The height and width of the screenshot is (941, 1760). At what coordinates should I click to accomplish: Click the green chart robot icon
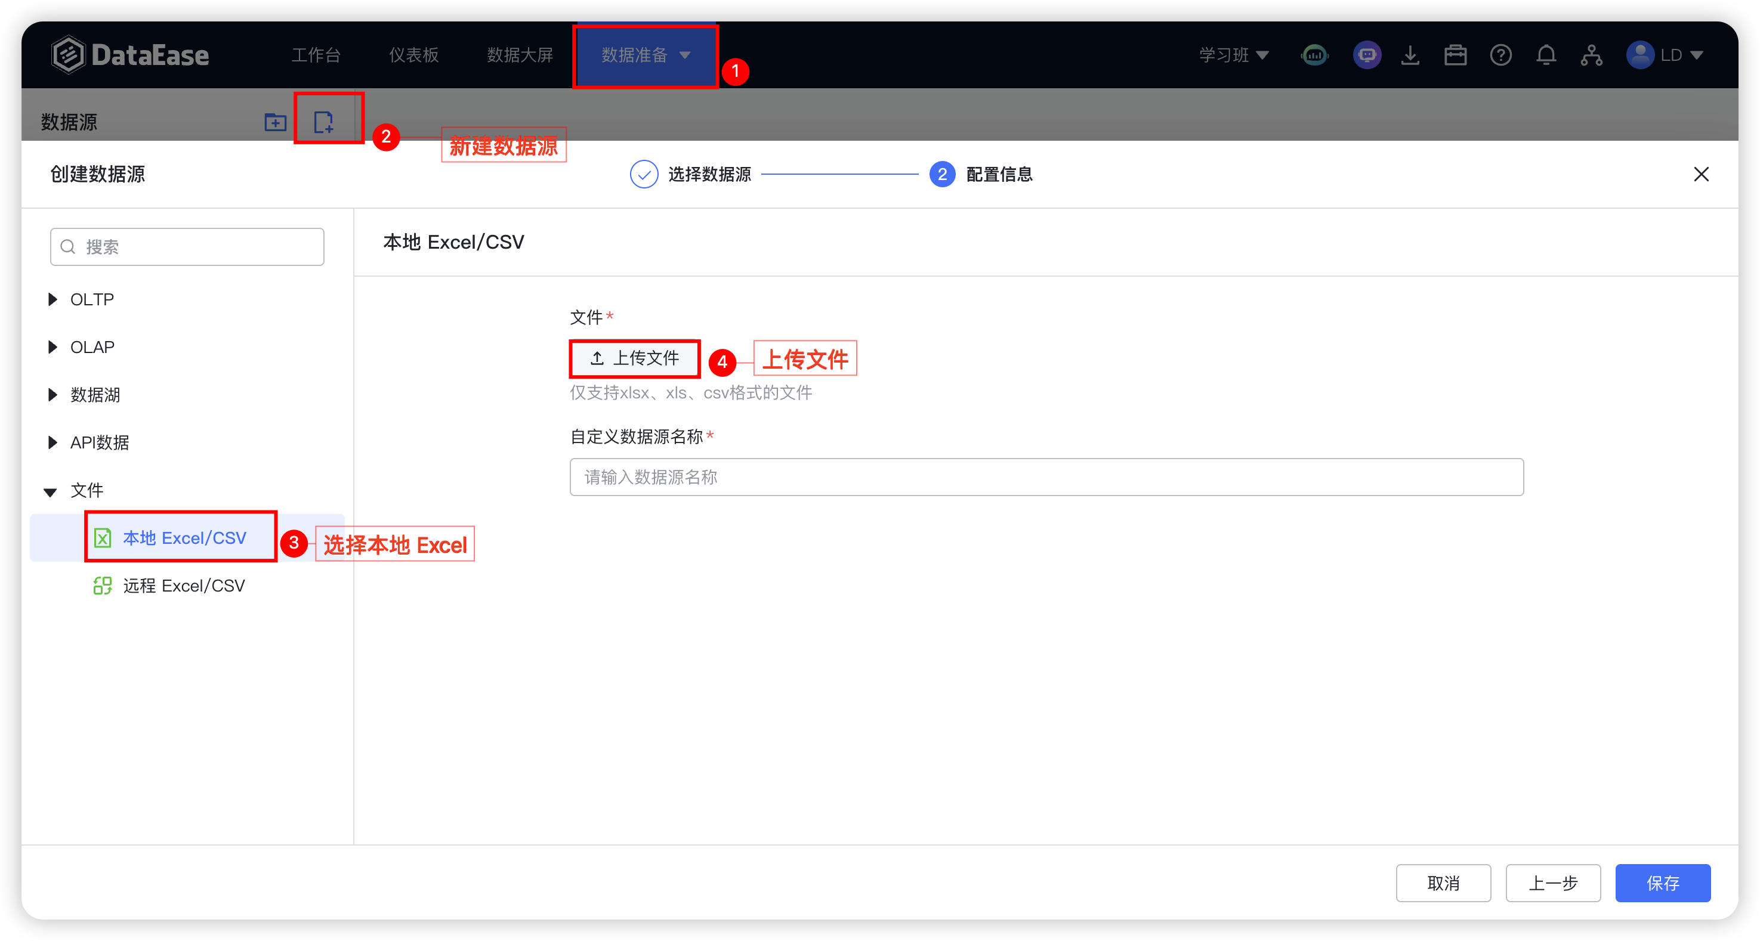click(1314, 55)
